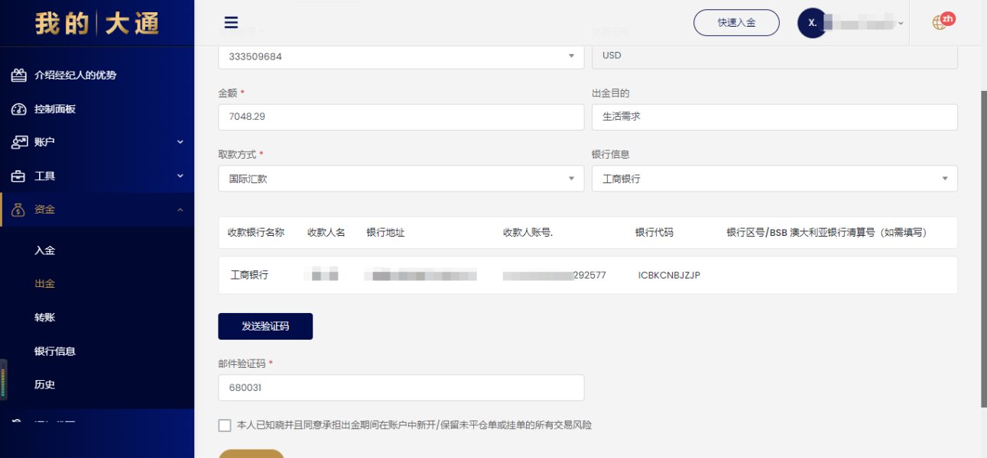
Task: Click the X. user avatar circle
Action: click(812, 23)
